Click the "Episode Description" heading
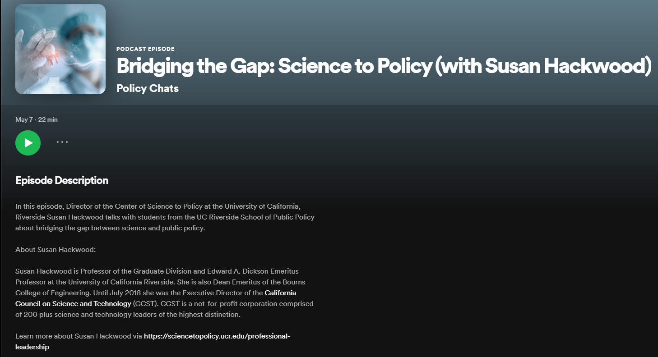Screen dimensions: 658x357 pyautogui.click(x=62, y=180)
